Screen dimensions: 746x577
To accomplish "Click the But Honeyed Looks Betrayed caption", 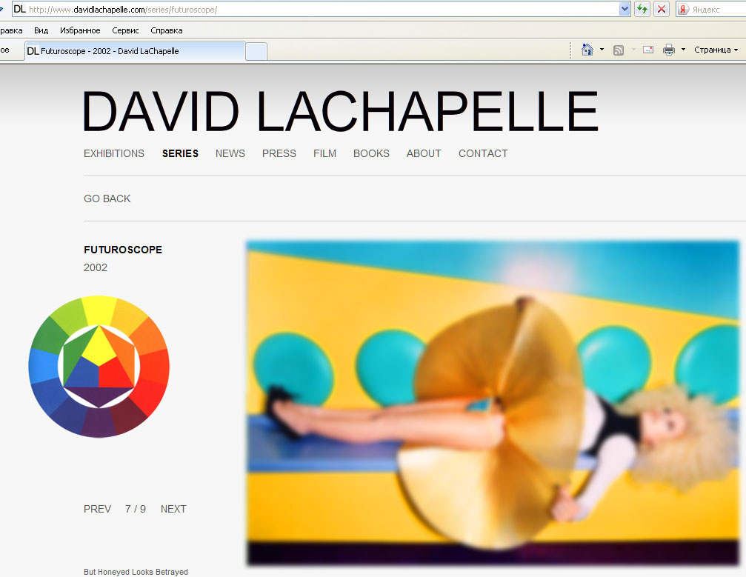I will 136,572.
